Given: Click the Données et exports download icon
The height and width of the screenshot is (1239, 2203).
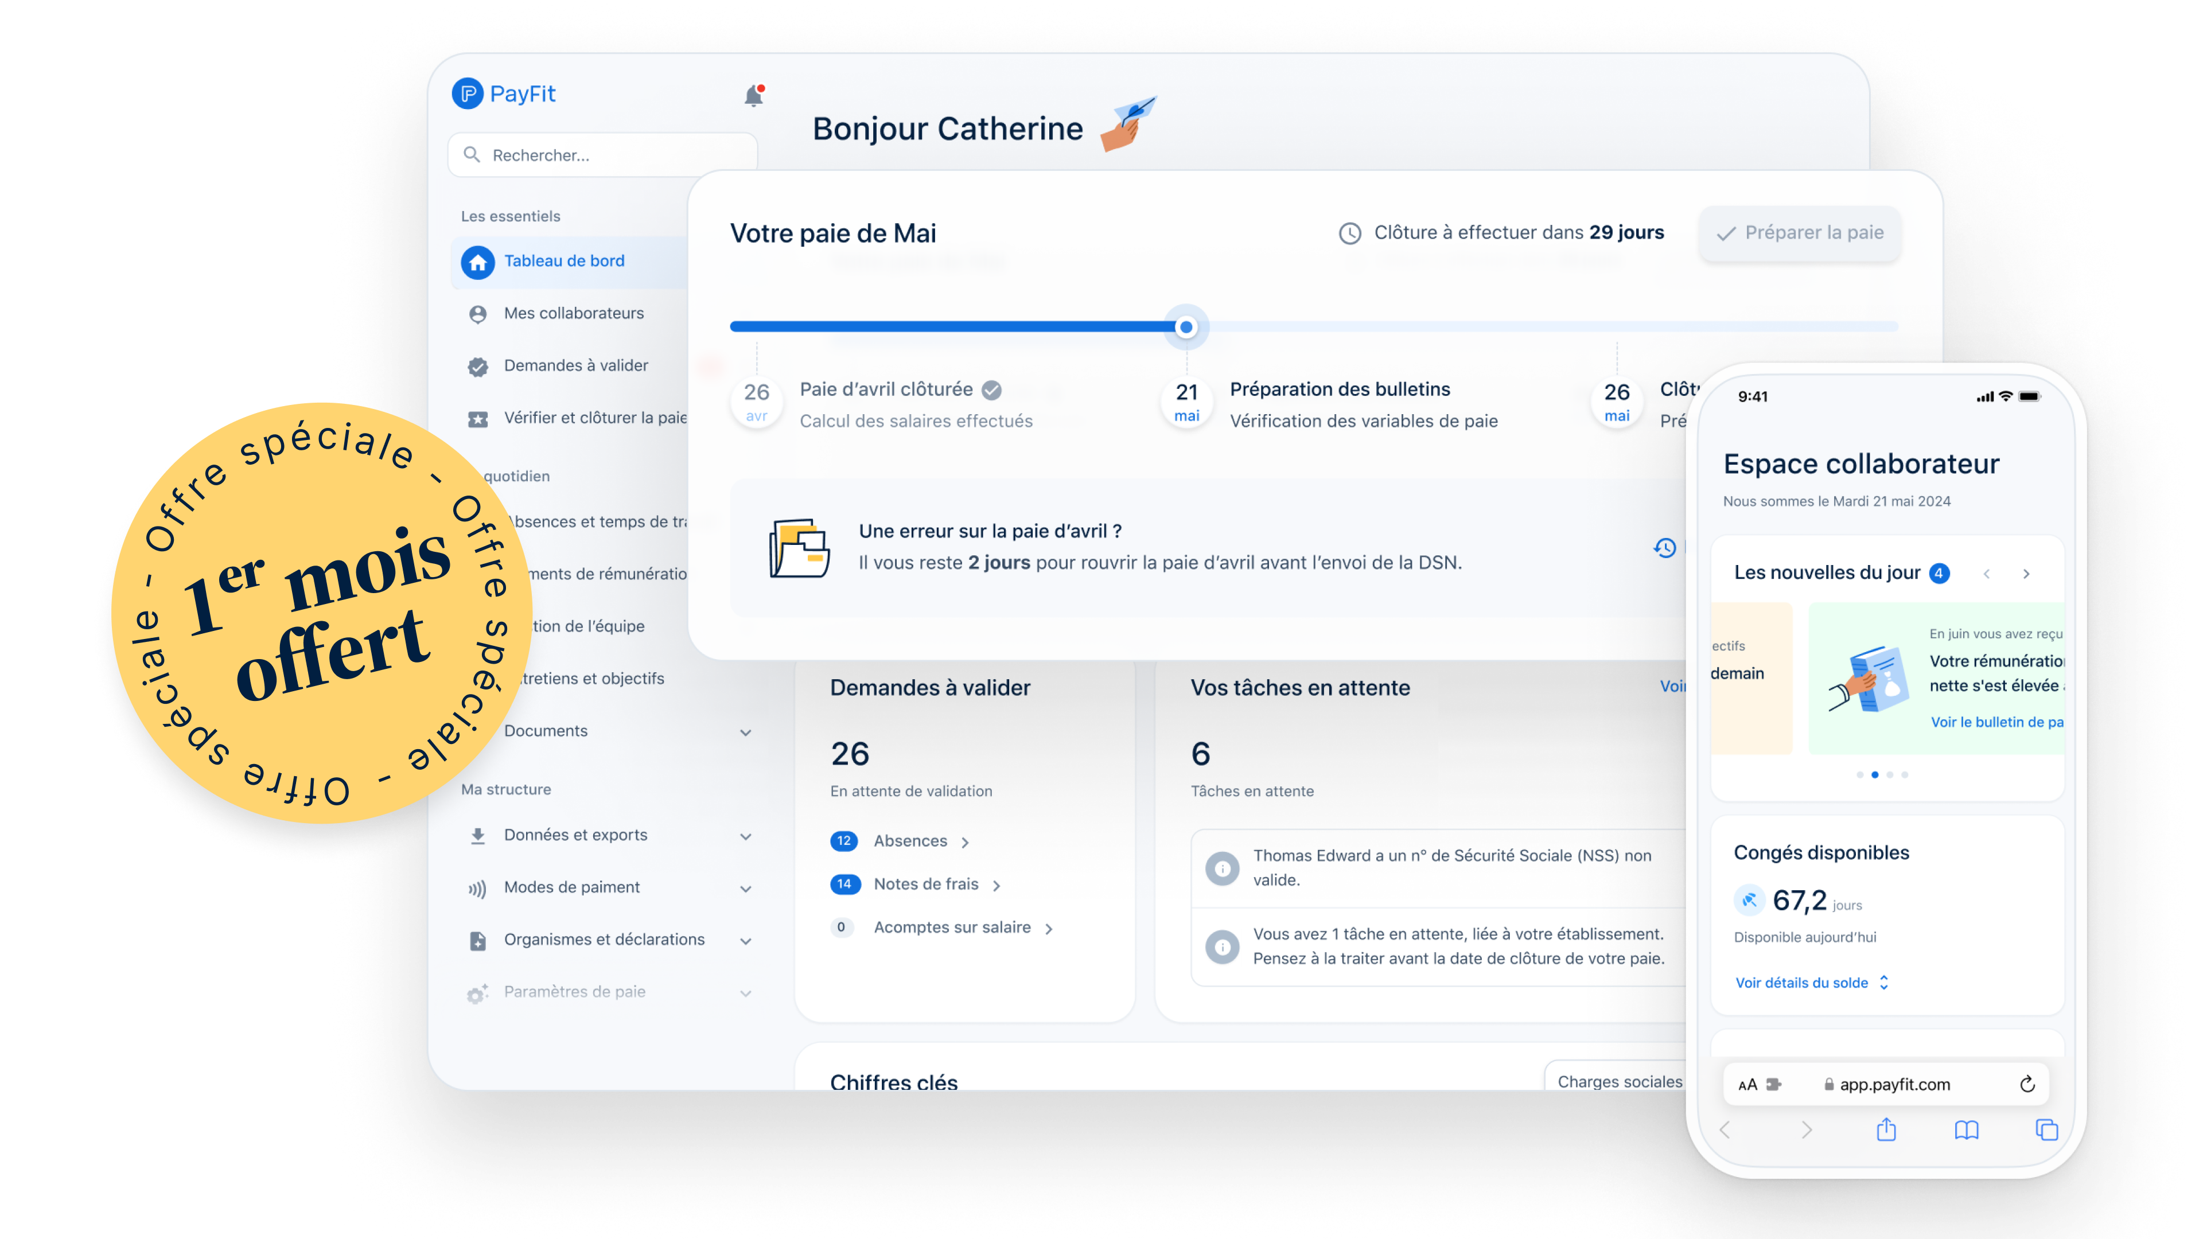Looking at the screenshot, I should [x=478, y=835].
